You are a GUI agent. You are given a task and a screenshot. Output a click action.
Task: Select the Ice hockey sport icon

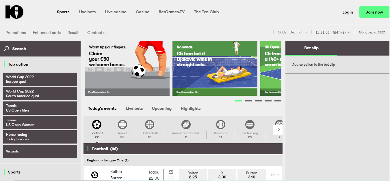pos(250,125)
